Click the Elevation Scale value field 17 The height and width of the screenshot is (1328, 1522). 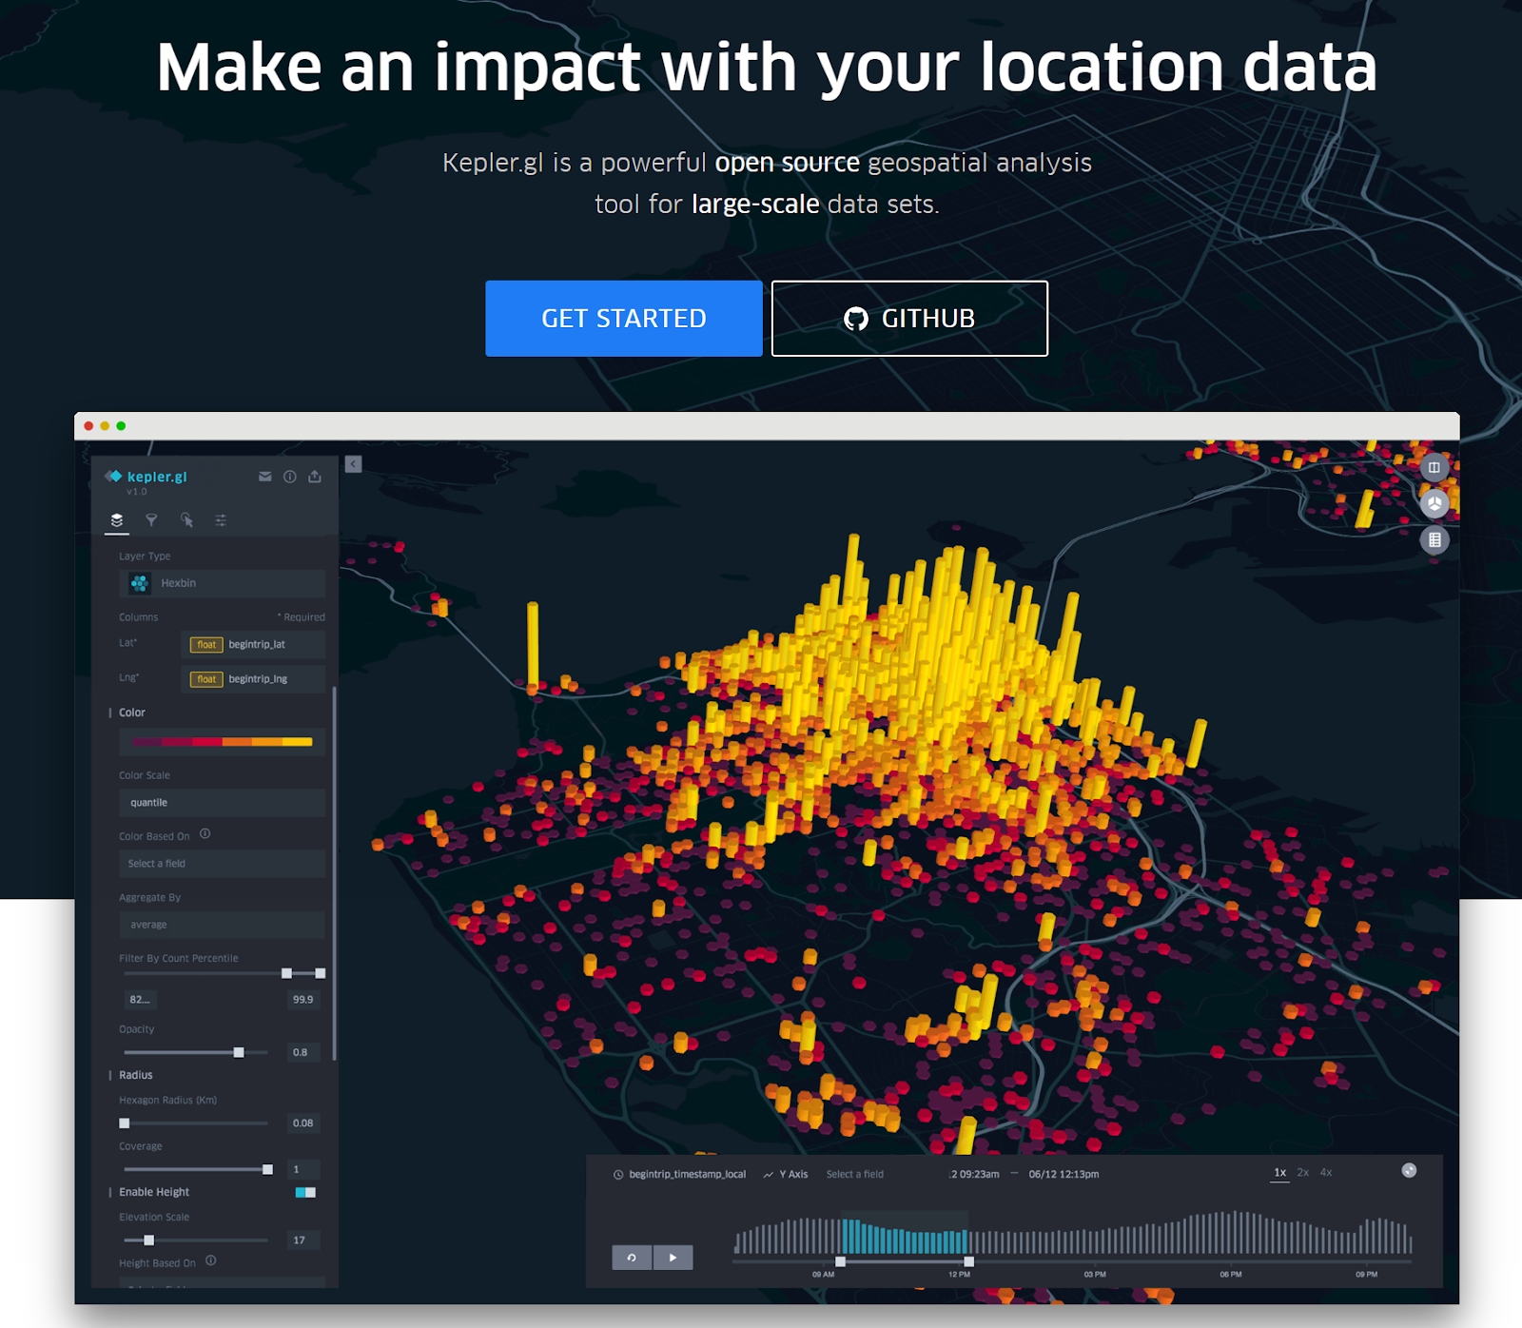pyautogui.click(x=303, y=1240)
